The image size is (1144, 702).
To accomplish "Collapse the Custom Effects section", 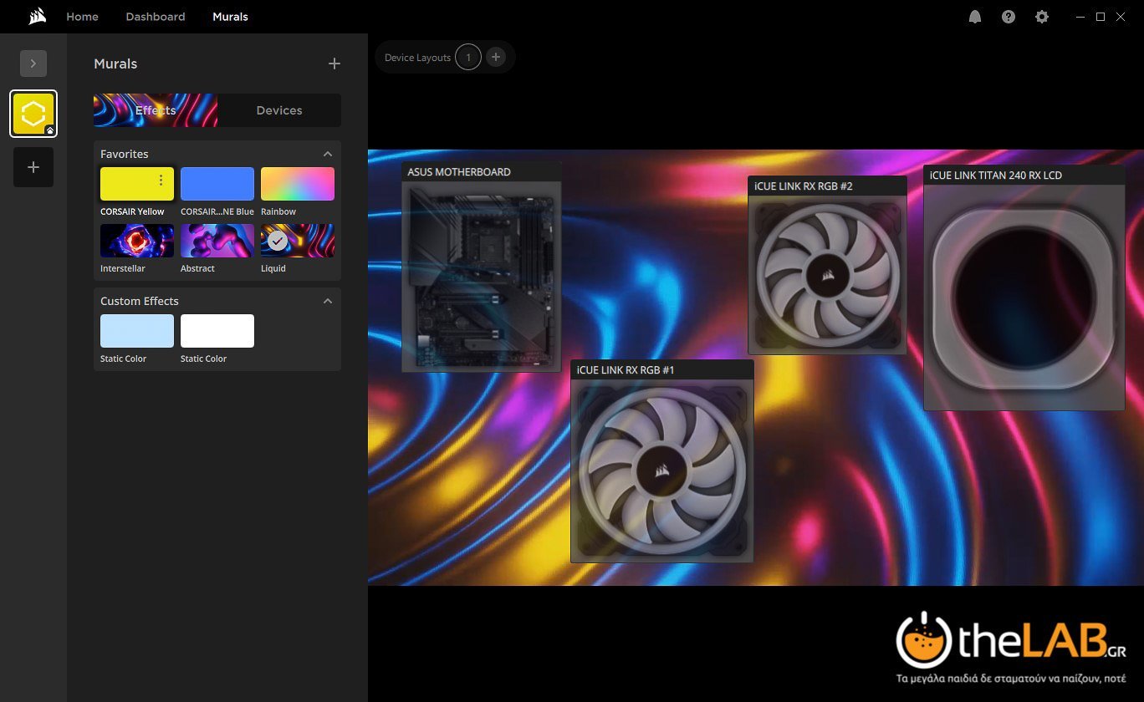I will point(328,301).
